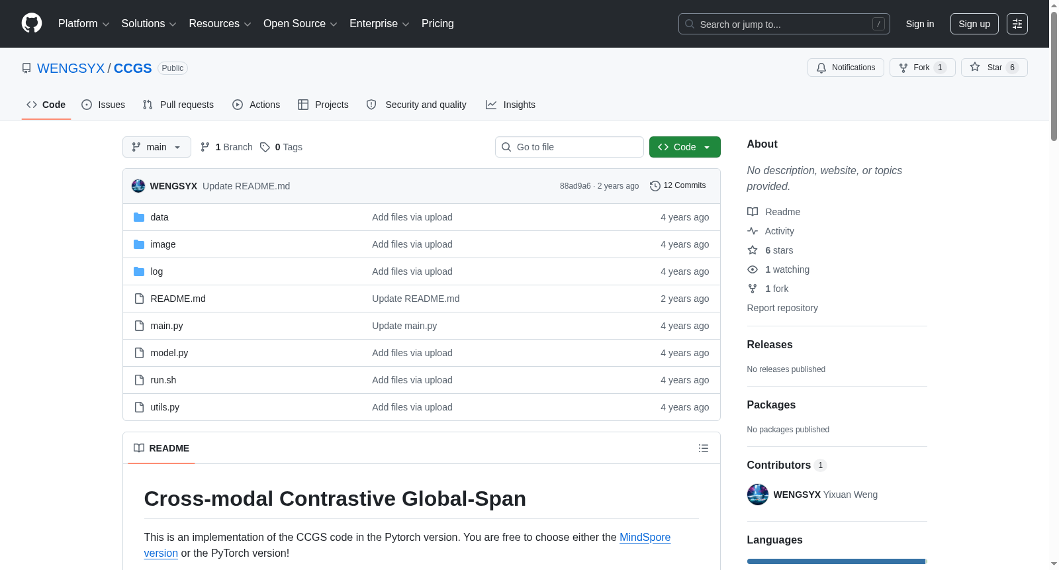Open the Security and quality tab

416,105
